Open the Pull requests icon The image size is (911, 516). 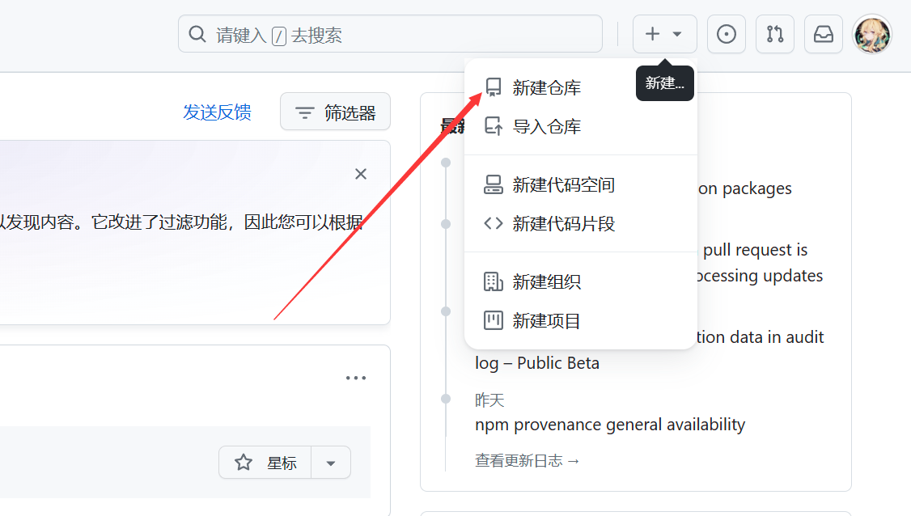pos(774,34)
